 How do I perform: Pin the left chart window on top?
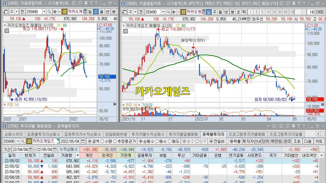coord(86,3)
